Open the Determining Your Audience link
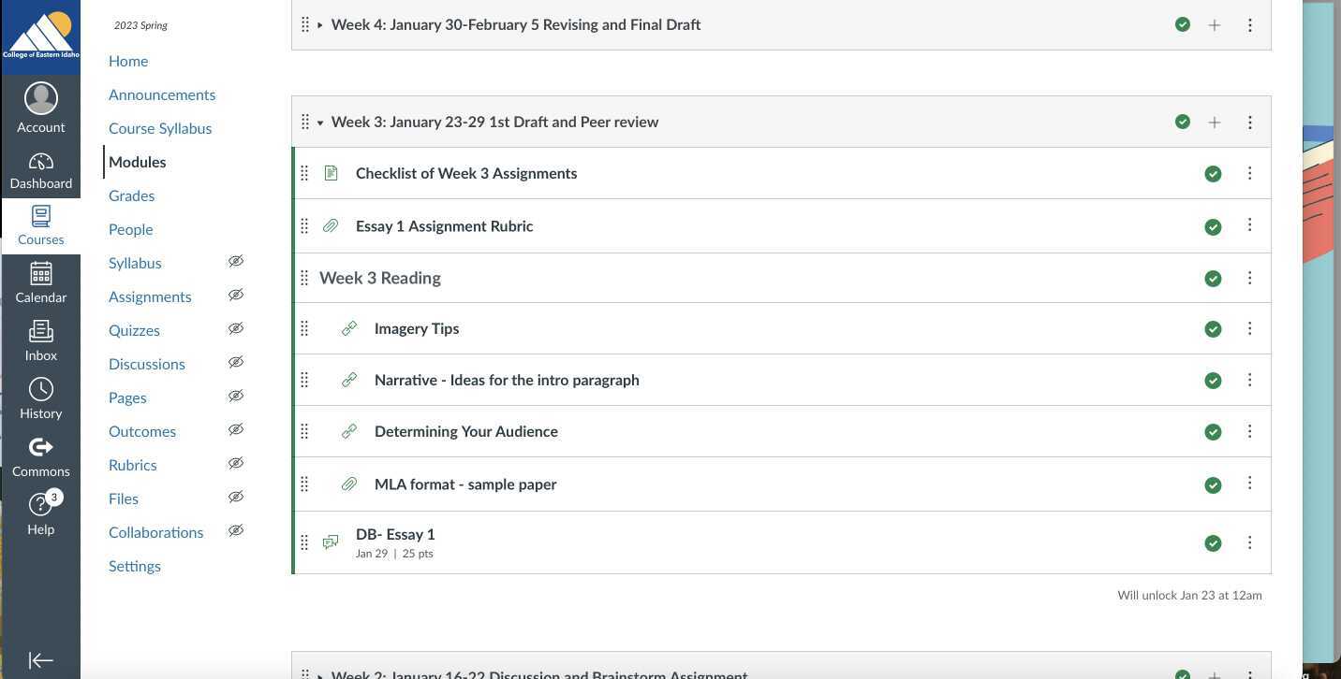 pos(465,431)
